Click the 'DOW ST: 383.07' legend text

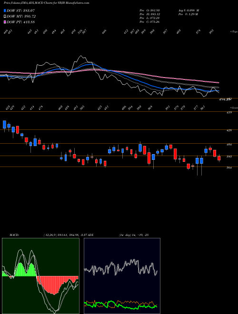coord(20,10)
